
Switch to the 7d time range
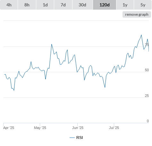tap(63, 5)
